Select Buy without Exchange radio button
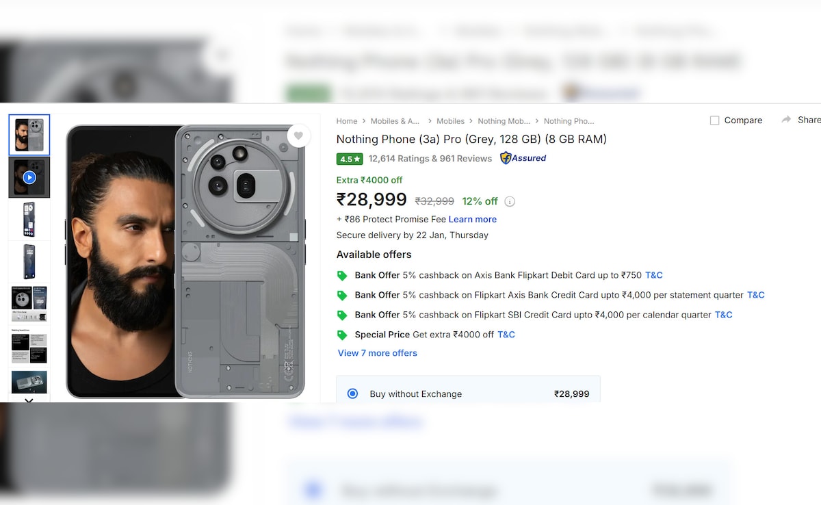 pyautogui.click(x=352, y=393)
